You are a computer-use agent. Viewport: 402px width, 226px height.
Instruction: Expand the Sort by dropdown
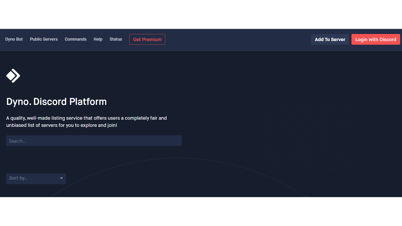(36, 179)
